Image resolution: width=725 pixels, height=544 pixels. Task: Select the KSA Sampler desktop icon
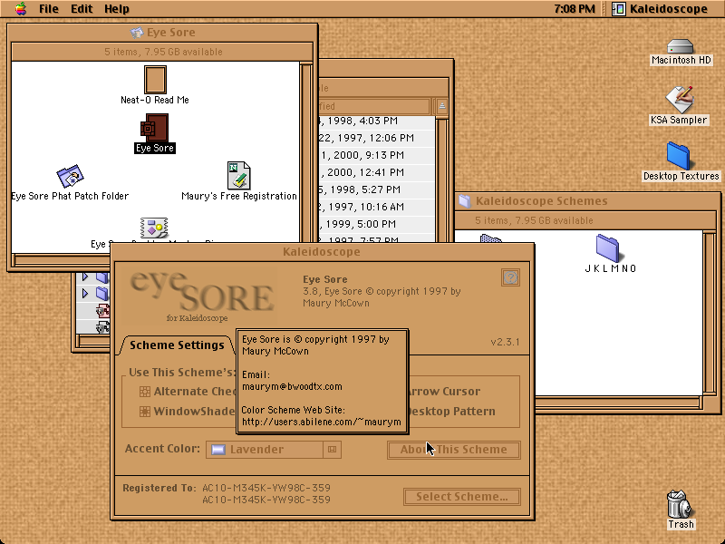679,99
